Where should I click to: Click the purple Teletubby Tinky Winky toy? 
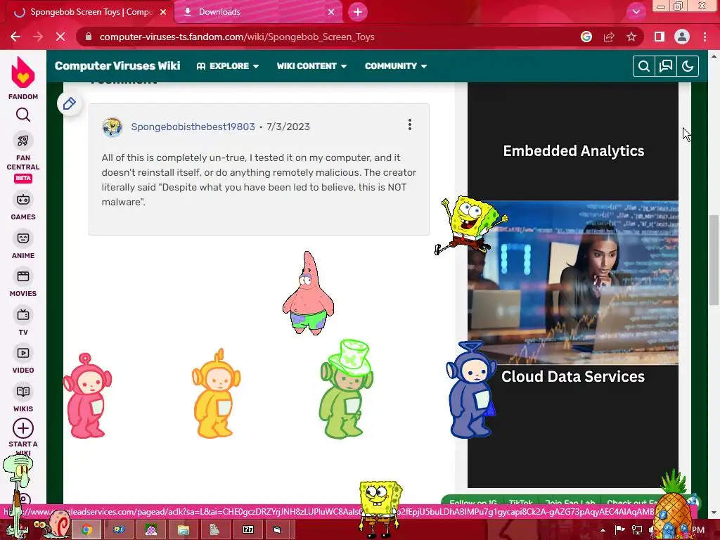click(x=470, y=390)
